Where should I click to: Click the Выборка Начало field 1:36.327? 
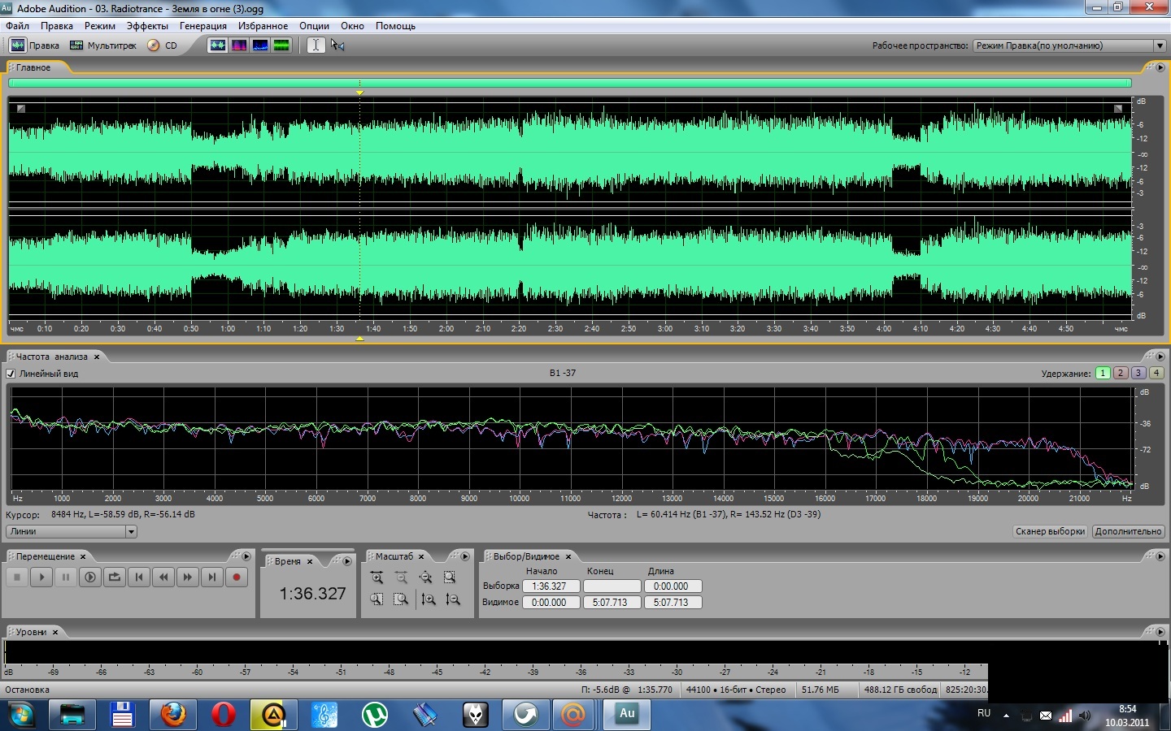click(x=551, y=586)
